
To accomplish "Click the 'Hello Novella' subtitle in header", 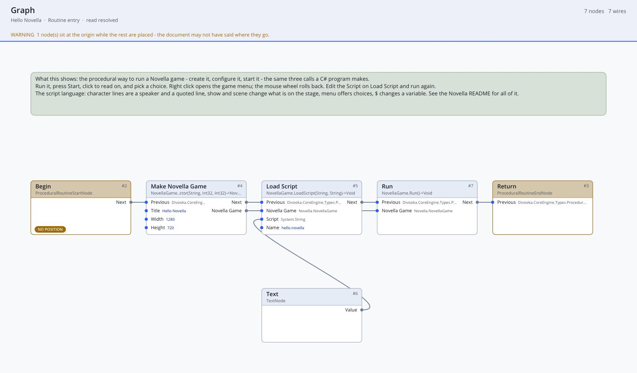I will [x=26, y=20].
